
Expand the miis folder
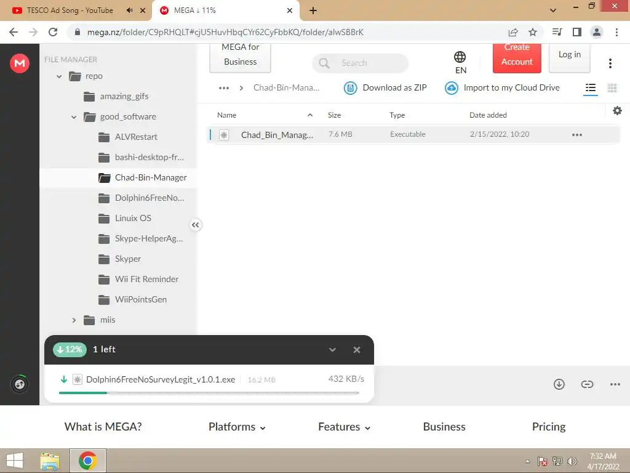(x=74, y=320)
